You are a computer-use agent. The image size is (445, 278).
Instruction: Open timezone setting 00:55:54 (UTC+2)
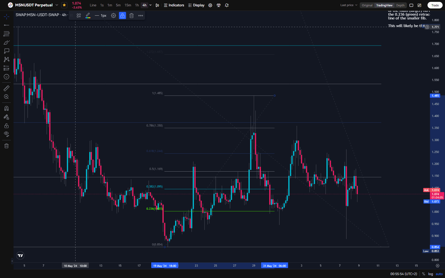pos(404,274)
